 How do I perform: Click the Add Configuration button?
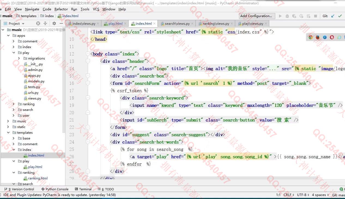pos(256,16)
